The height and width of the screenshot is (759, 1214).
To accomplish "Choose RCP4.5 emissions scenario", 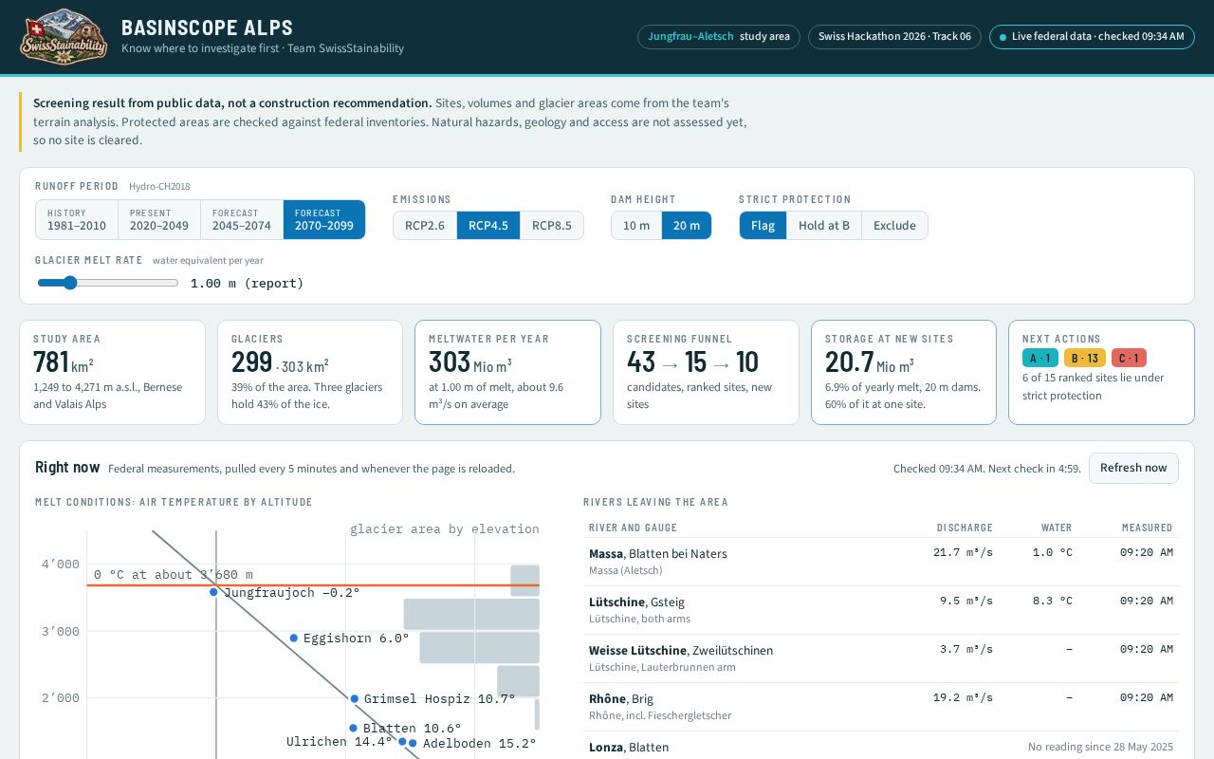I will click(488, 225).
